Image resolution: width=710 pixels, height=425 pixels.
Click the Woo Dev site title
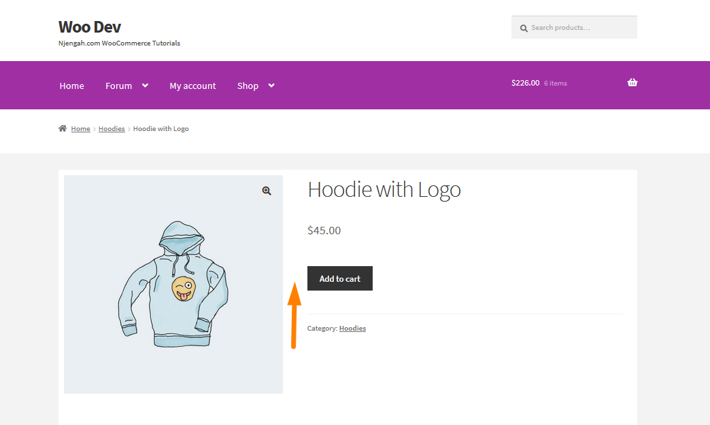tap(90, 27)
